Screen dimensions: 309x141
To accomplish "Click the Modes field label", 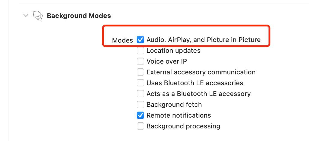I will tap(122, 40).
